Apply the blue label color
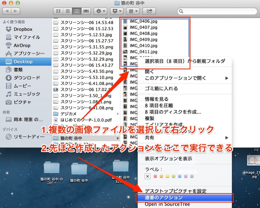This screenshot has width=260, height=208. click(180, 176)
